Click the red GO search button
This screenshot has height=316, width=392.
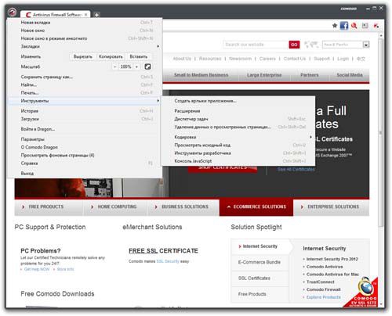[x=294, y=45]
